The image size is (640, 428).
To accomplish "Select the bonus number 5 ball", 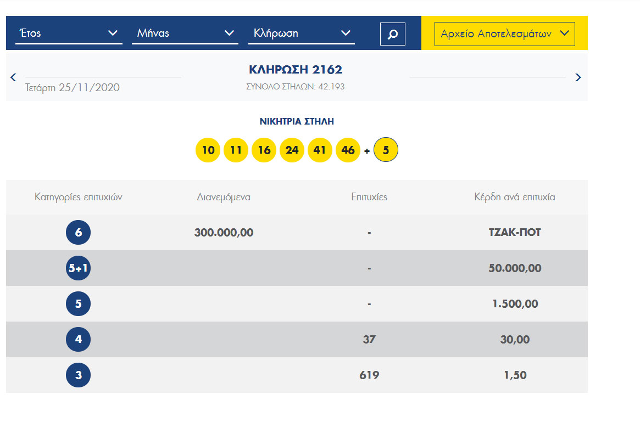I will point(386,150).
